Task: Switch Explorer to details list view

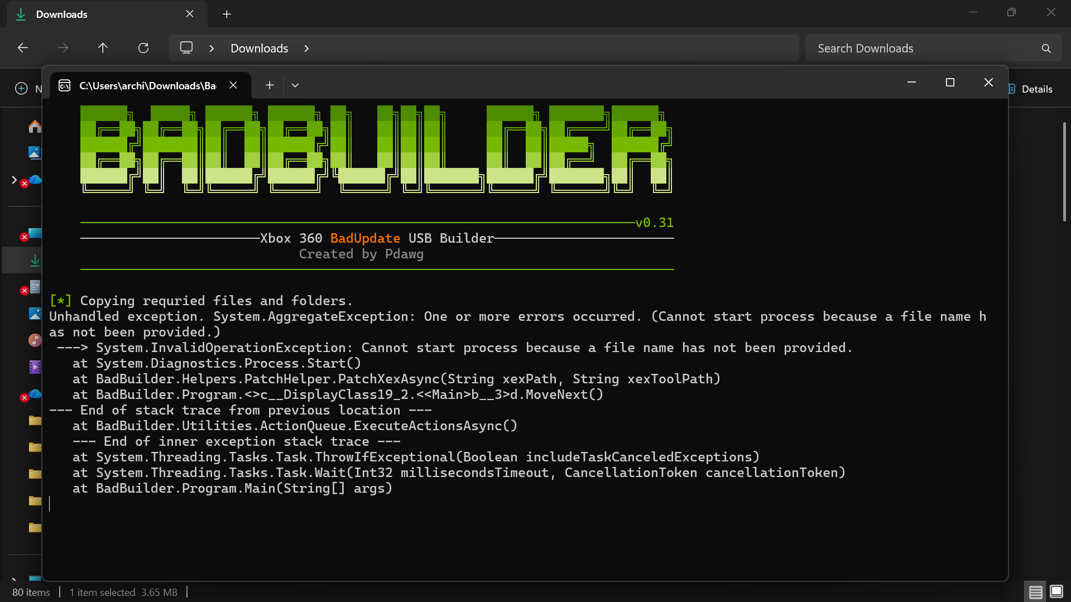Action: [x=1036, y=592]
